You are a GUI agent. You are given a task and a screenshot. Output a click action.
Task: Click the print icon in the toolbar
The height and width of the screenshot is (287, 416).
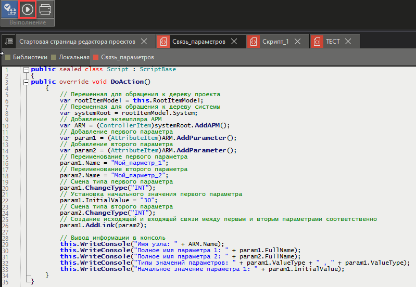tap(45, 9)
